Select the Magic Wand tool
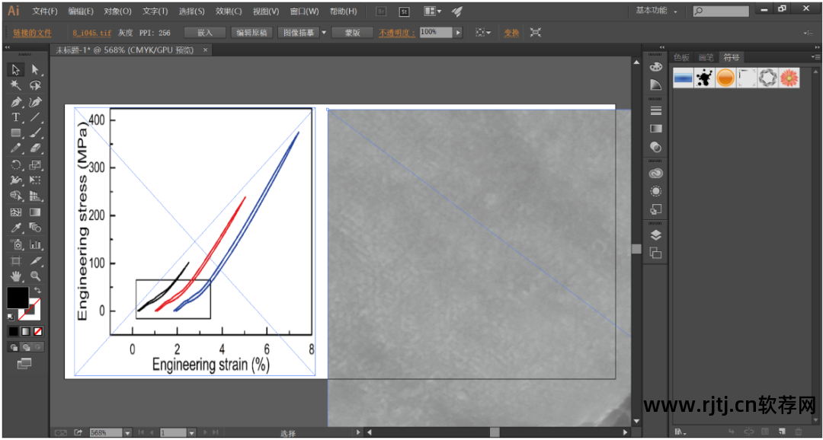This screenshot has width=823, height=440. pos(15,85)
